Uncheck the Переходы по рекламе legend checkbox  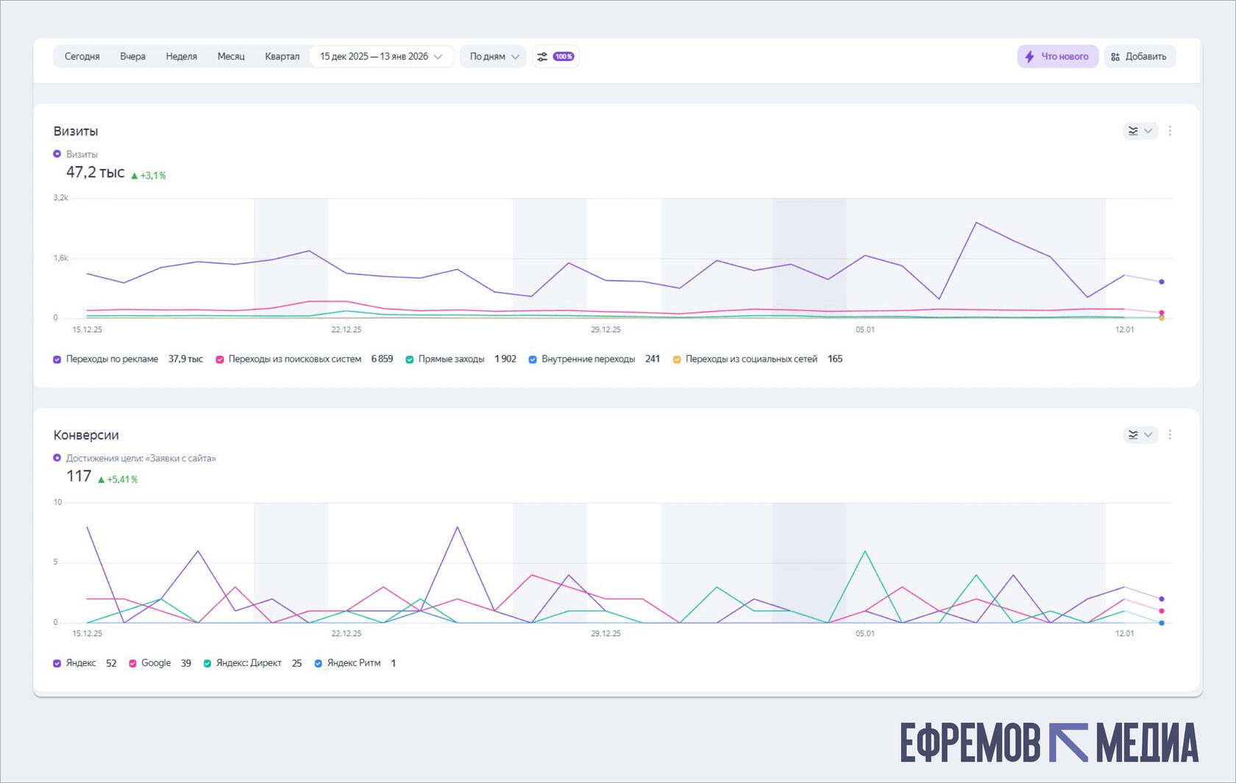tap(57, 360)
